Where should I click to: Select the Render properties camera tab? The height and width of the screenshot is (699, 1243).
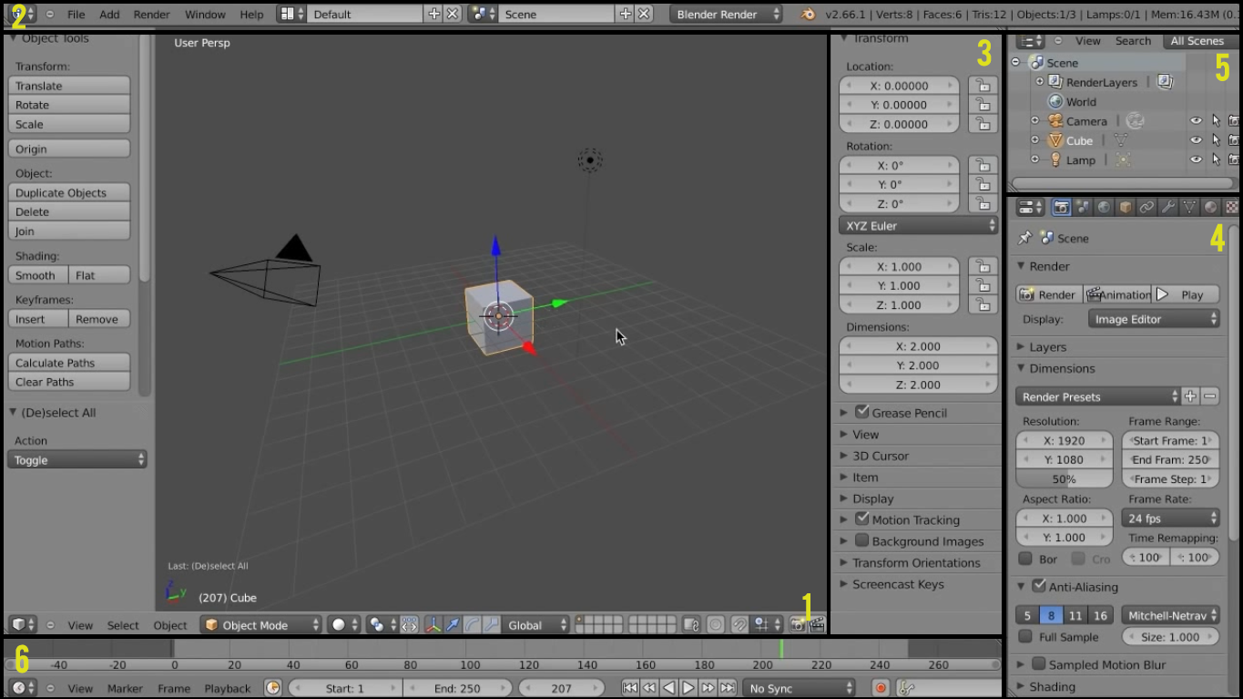pos(1062,207)
